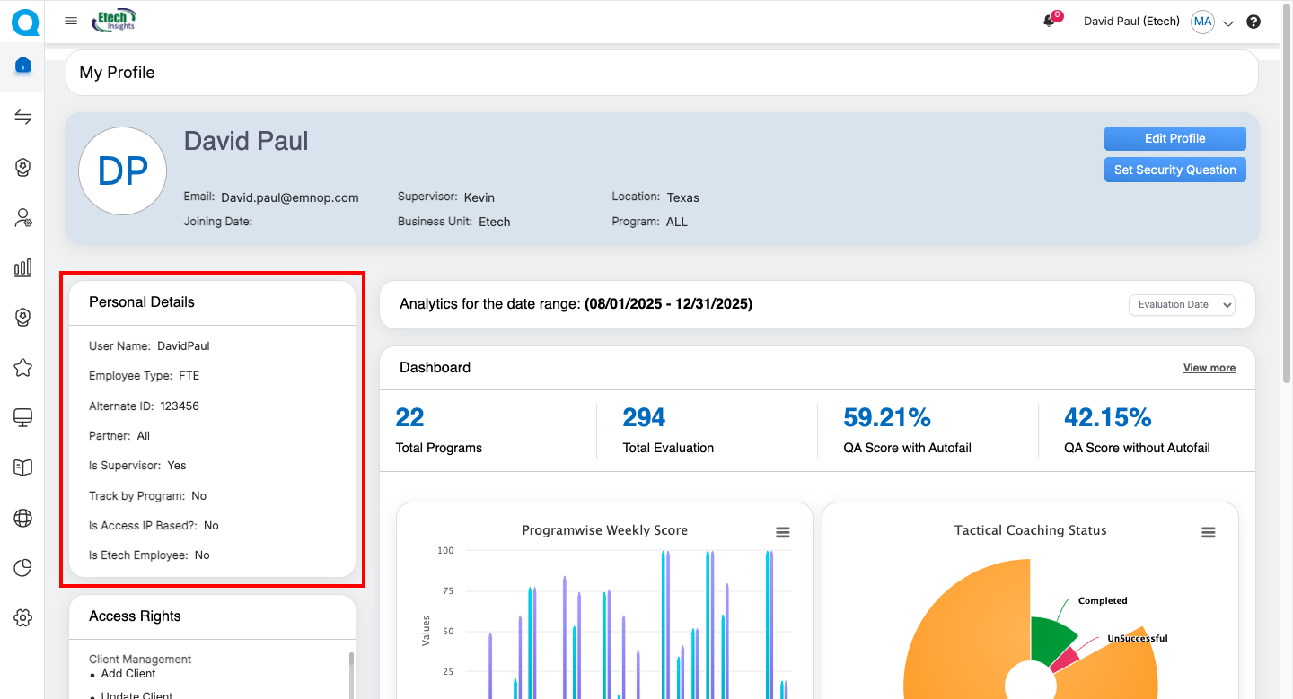The height and width of the screenshot is (699, 1293).
Task: Open the help question mark icon
Action: (1253, 22)
